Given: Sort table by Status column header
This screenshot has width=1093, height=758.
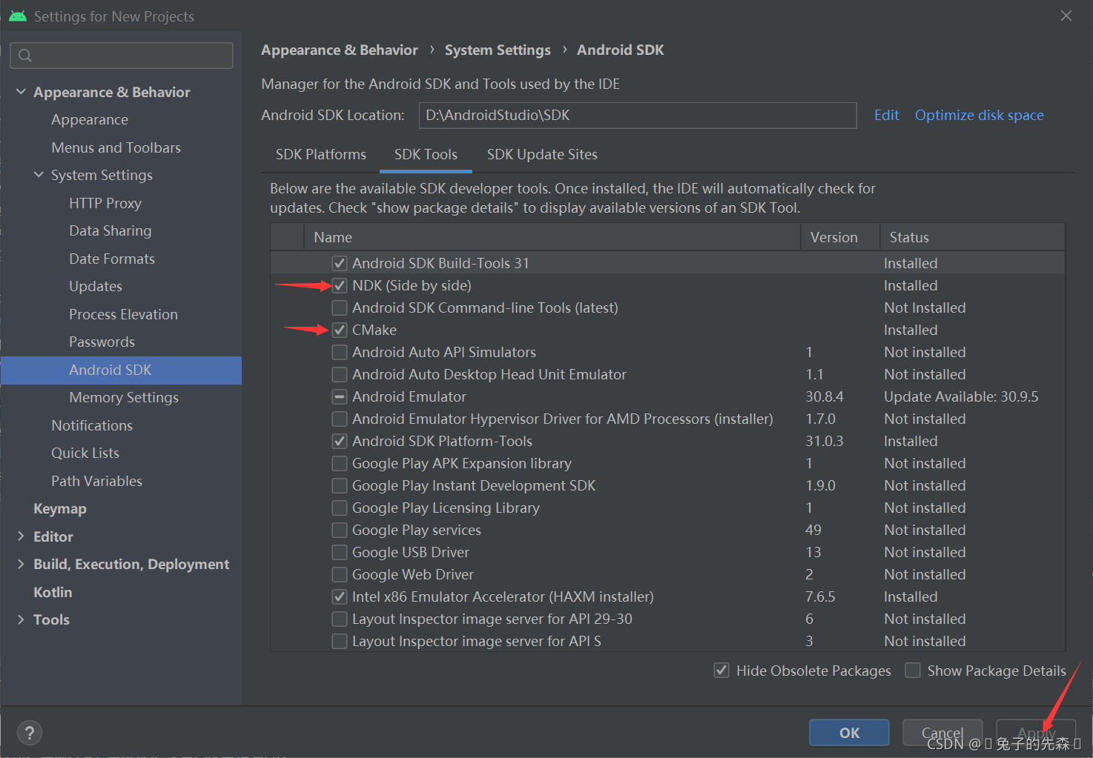Looking at the screenshot, I should [972, 237].
